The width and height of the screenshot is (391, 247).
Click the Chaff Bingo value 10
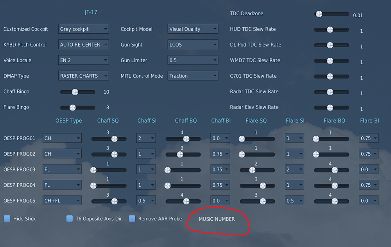[x=106, y=92]
